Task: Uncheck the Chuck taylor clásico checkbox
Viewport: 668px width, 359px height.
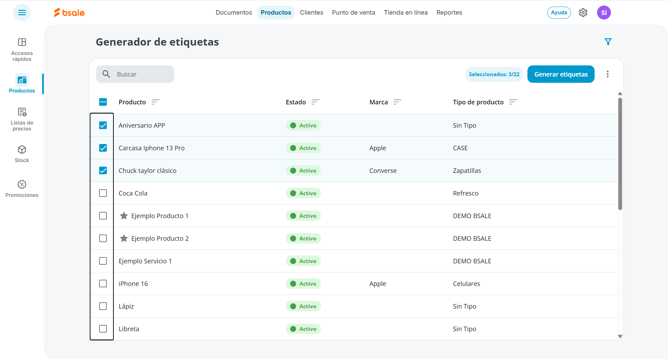Action: point(103,170)
